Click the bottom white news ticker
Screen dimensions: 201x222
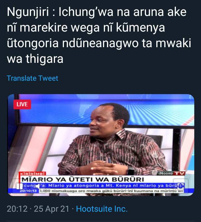[x=111, y=191]
